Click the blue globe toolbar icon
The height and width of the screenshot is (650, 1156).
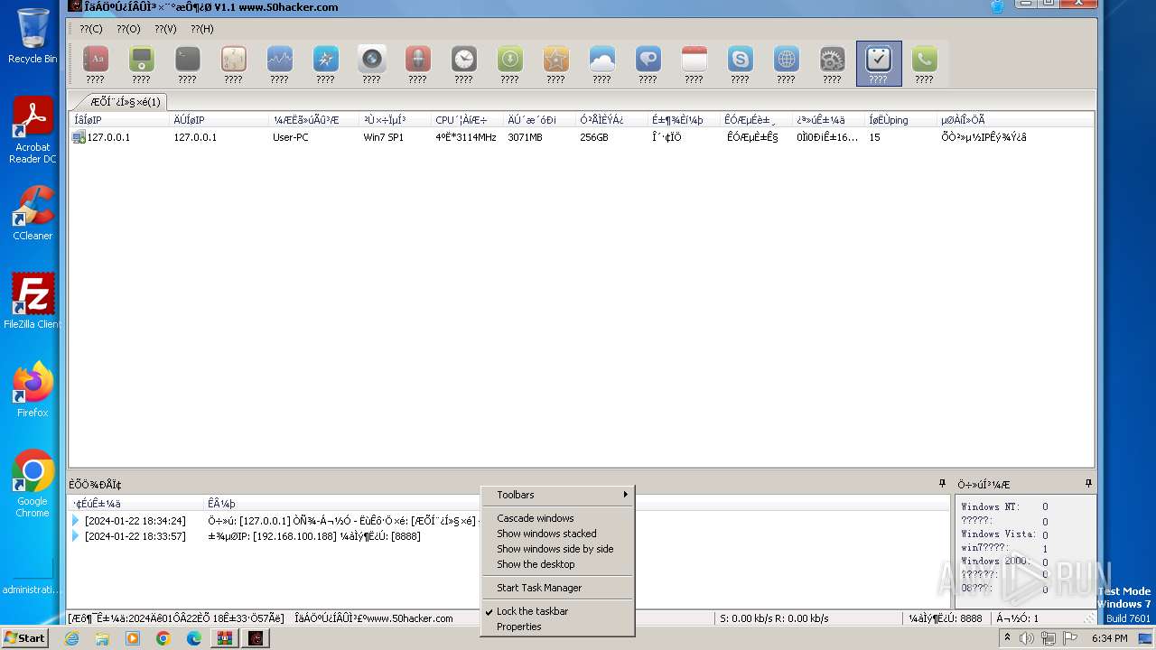tap(786, 60)
